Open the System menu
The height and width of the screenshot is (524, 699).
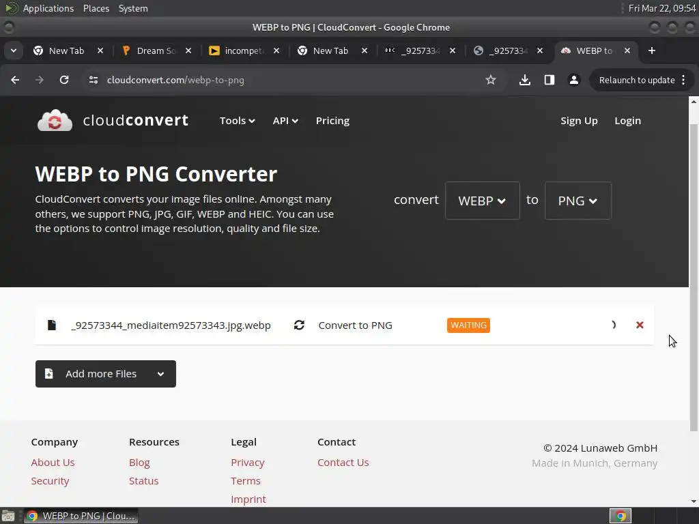[133, 8]
